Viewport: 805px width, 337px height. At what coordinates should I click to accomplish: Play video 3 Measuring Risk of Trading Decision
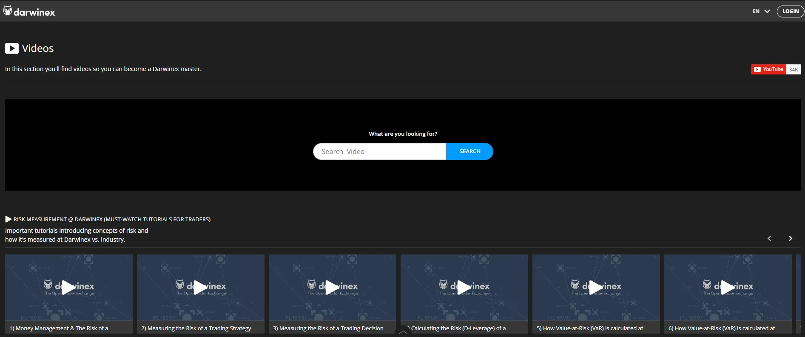click(333, 288)
